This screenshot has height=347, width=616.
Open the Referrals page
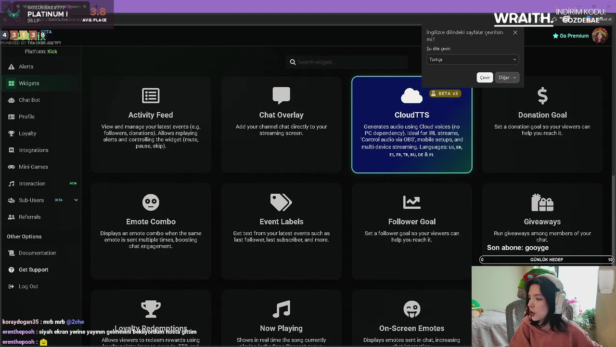tap(41, 217)
